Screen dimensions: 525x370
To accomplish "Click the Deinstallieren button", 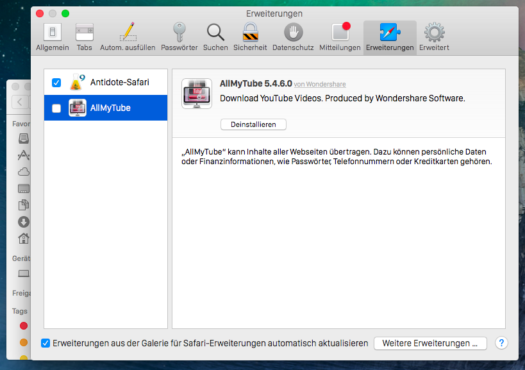I will click(x=253, y=124).
